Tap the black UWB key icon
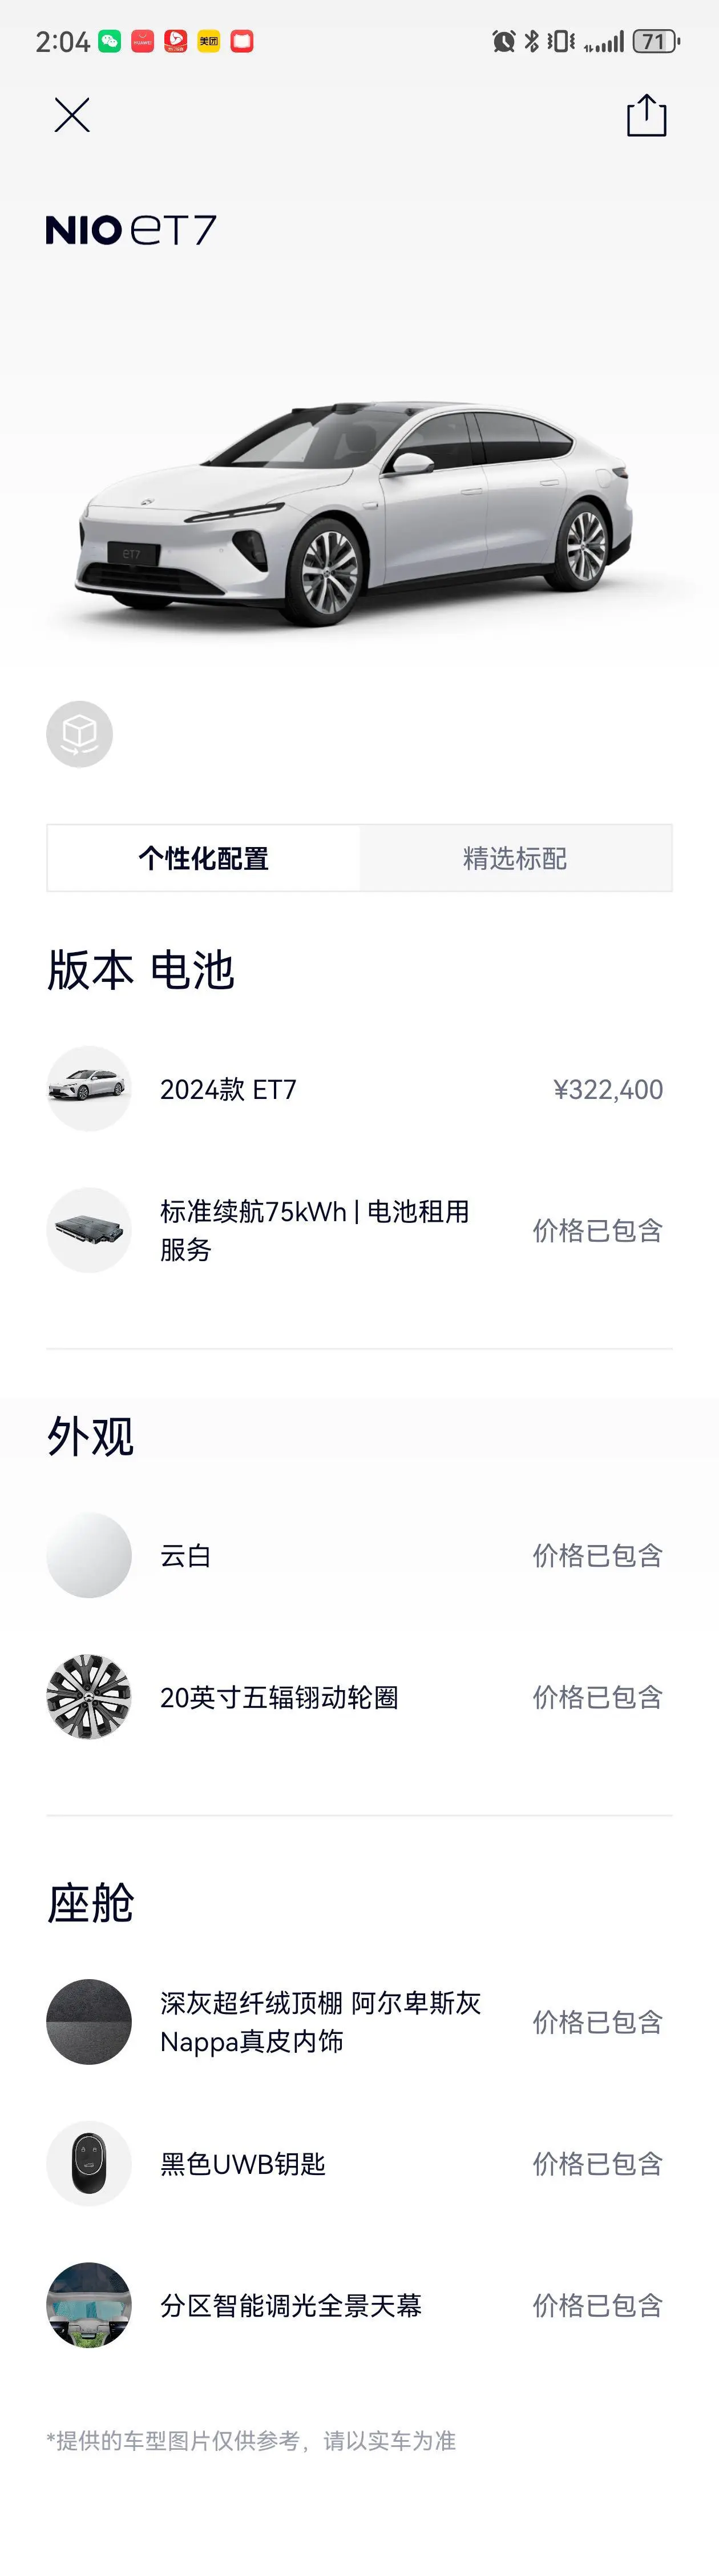The image size is (719, 2576). point(89,2164)
